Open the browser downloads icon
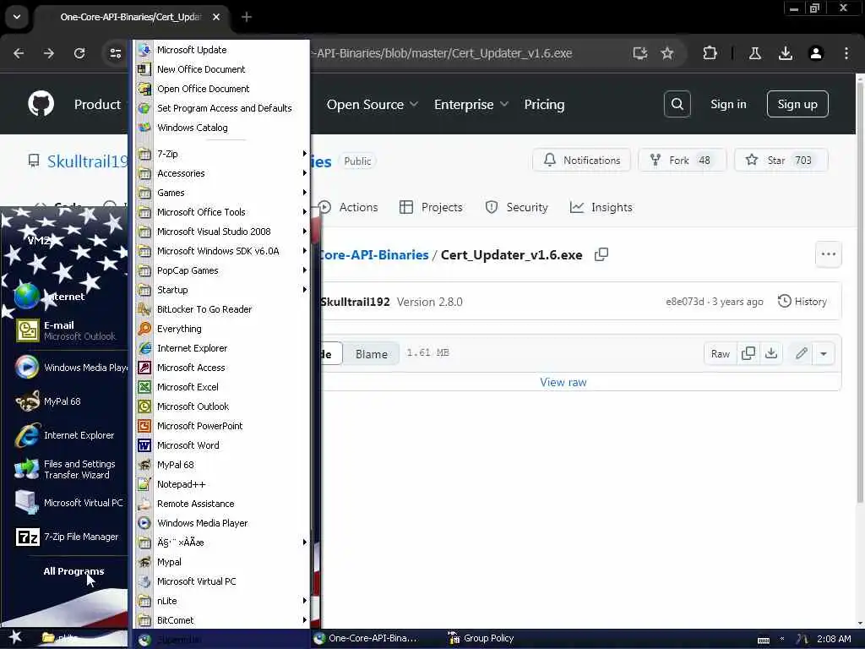Image resolution: width=865 pixels, height=649 pixels. click(786, 53)
